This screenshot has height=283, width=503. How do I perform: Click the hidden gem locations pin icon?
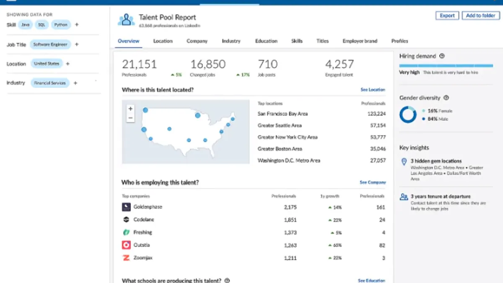click(404, 161)
